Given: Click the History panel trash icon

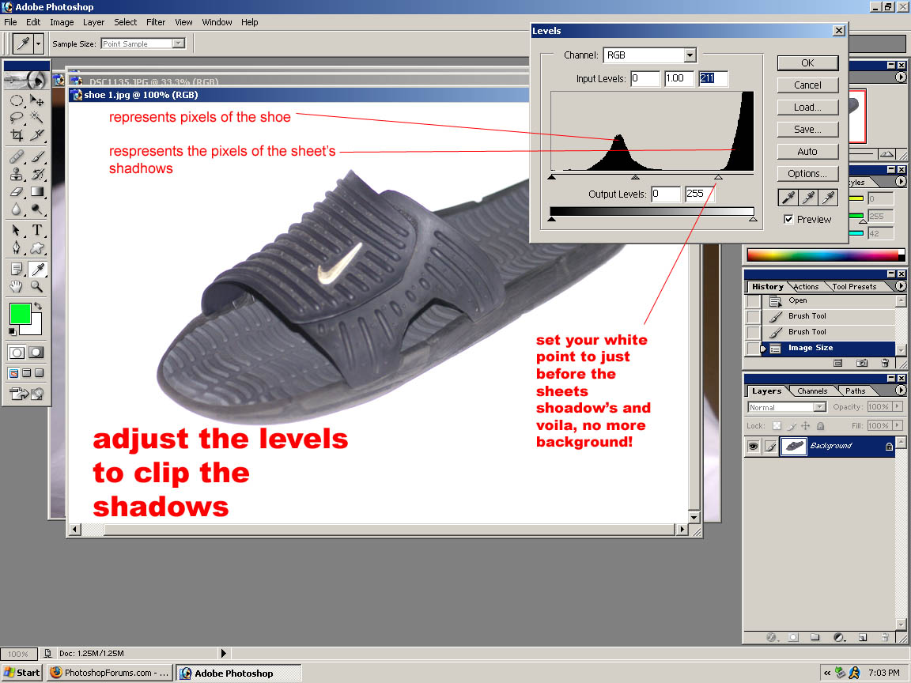Looking at the screenshot, I should click(x=885, y=364).
